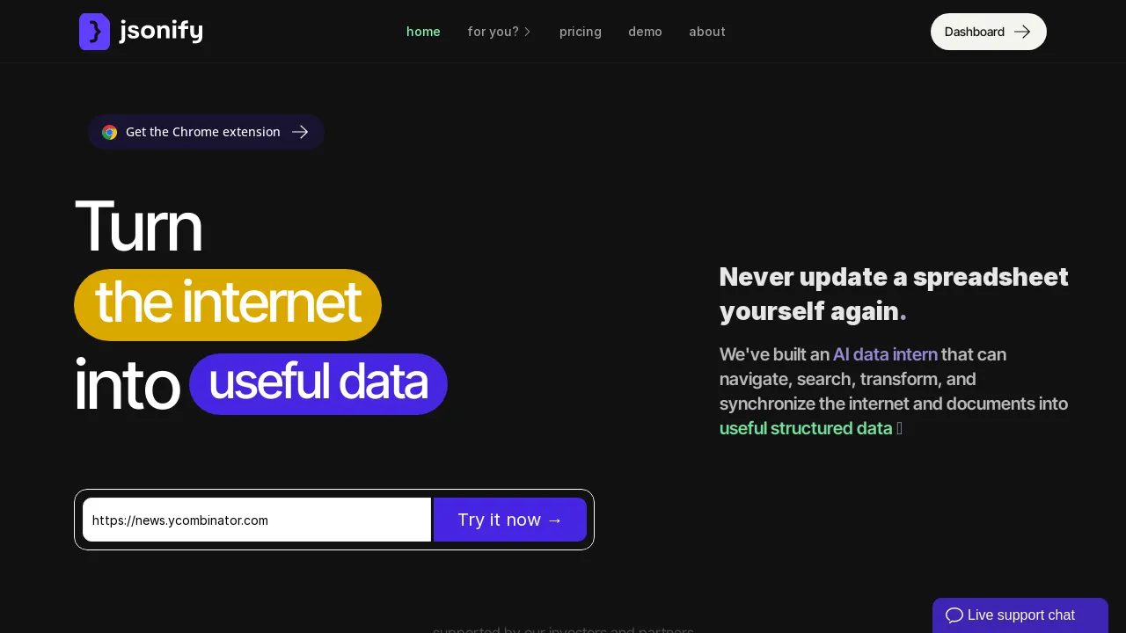Click the 'jsonify' wordmark

point(162,31)
